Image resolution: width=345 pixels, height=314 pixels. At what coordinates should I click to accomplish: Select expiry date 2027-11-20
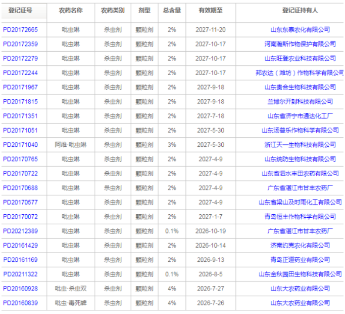[x=211, y=29]
